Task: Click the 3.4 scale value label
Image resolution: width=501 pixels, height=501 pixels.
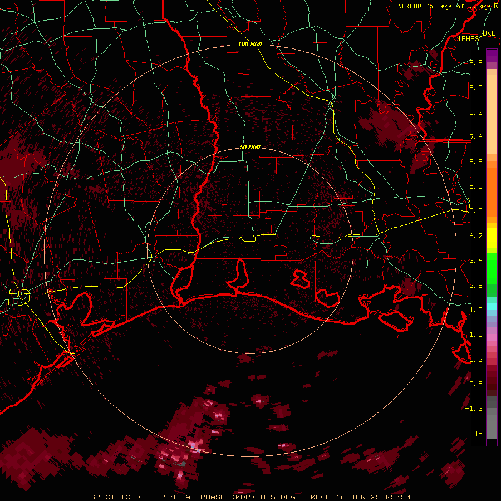Action: pos(476,261)
